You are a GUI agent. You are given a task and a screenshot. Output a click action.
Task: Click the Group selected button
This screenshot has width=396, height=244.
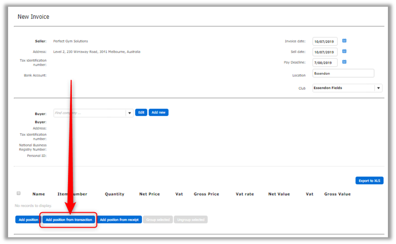(158, 220)
